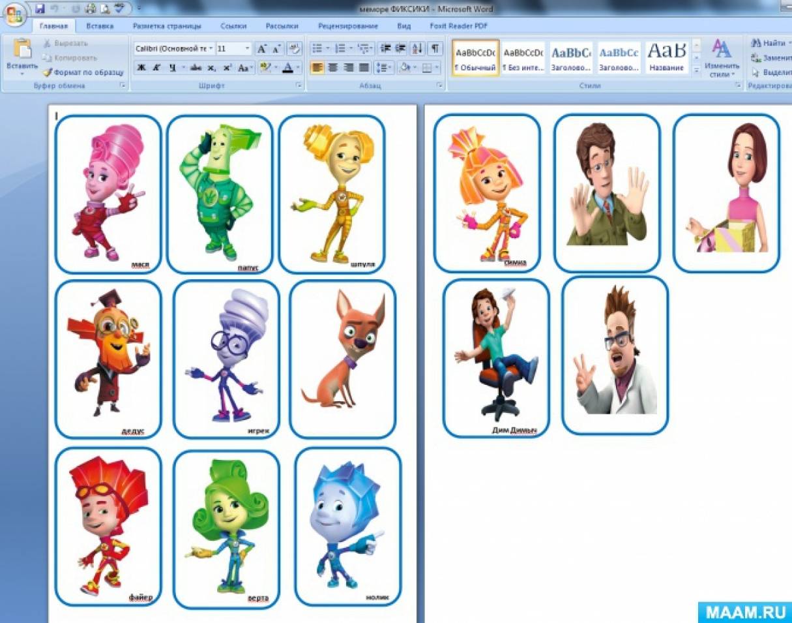Open the font size 11 dropdown
The width and height of the screenshot is (792, 623).
(247, 49)
